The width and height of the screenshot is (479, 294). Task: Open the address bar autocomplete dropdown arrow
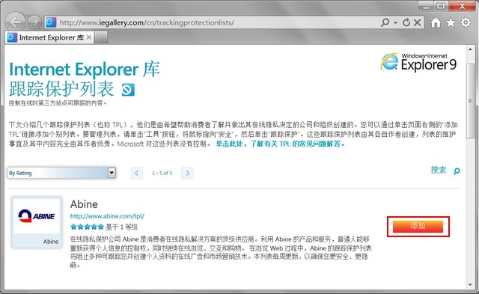(396, 22)
